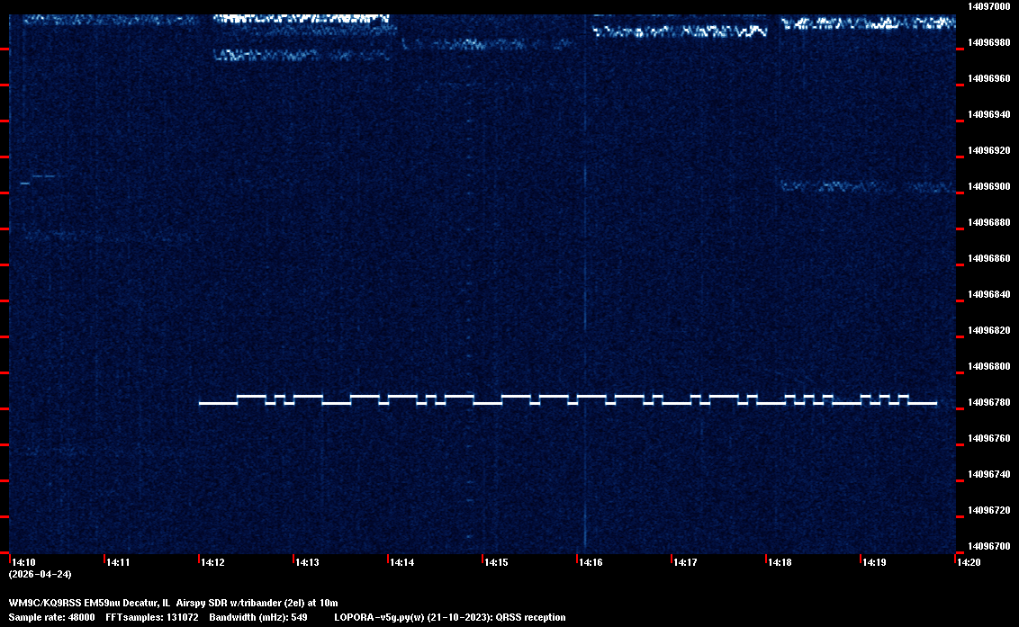Select the 14096900 frequency scale label
This screenshot has height=627, width=1019.
click(x=988, y=186)
